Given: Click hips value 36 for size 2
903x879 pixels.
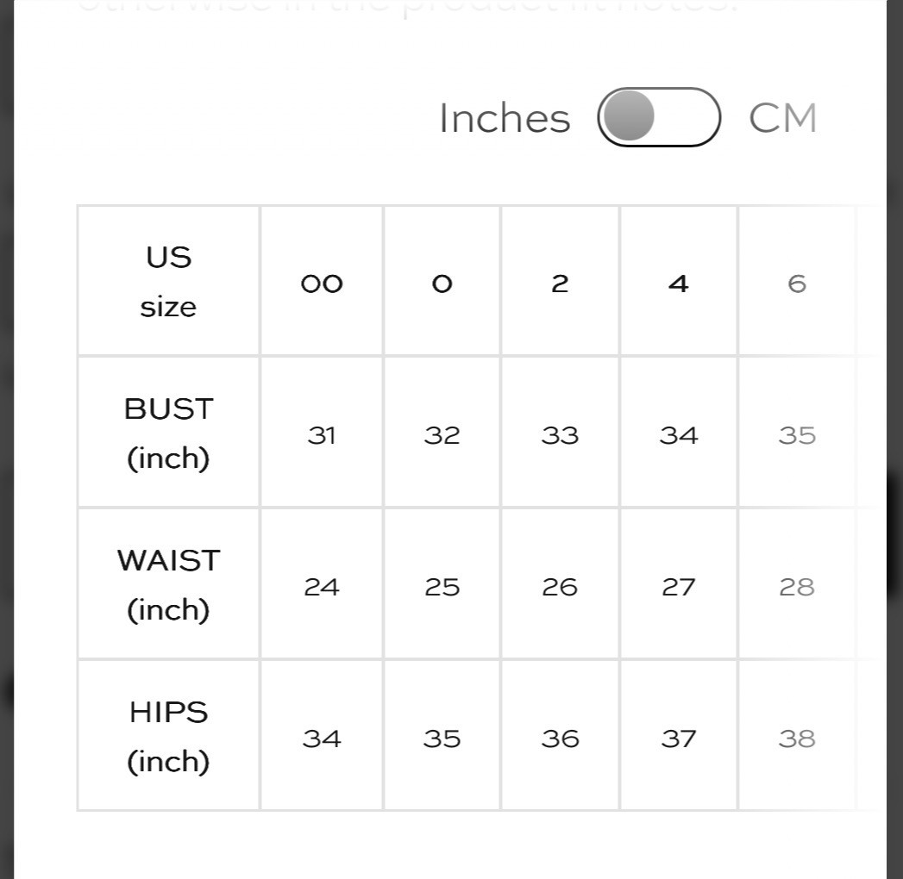Looking at the screenshot, I should [560, 739].
